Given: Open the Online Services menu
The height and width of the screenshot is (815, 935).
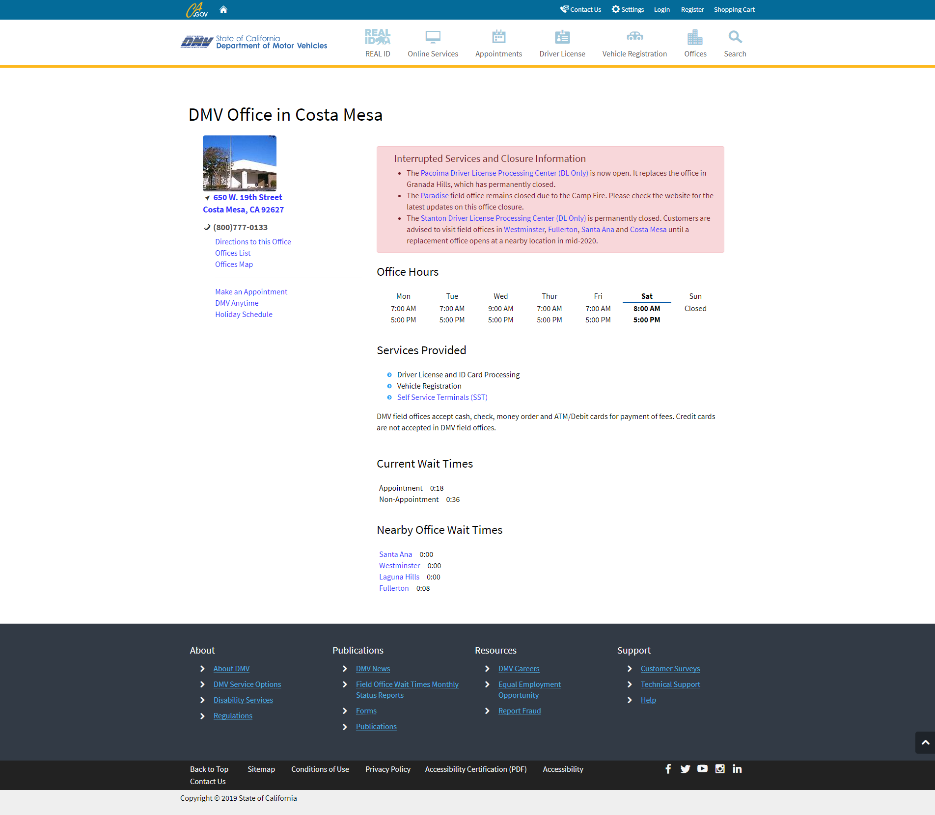Looking at the screenshot, I should pos(433,44).
